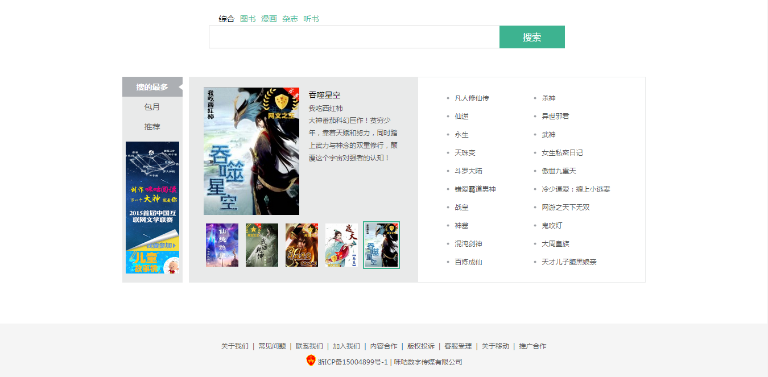Show the 推荐 sidebar tab

pos(152,127)
